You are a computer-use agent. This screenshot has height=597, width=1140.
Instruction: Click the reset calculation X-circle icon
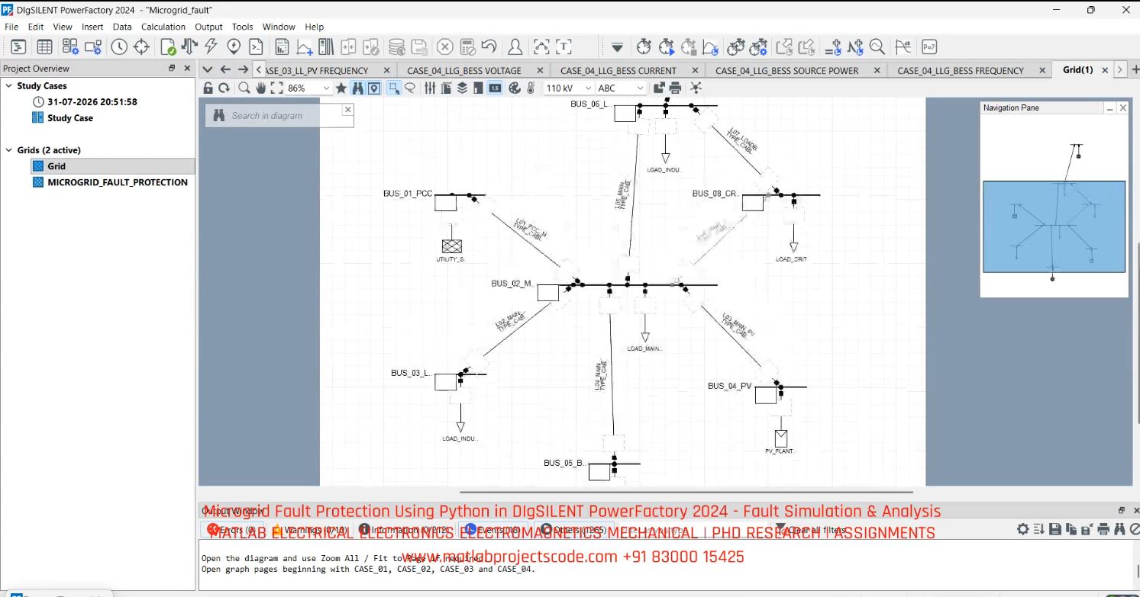tap(444, 47)
